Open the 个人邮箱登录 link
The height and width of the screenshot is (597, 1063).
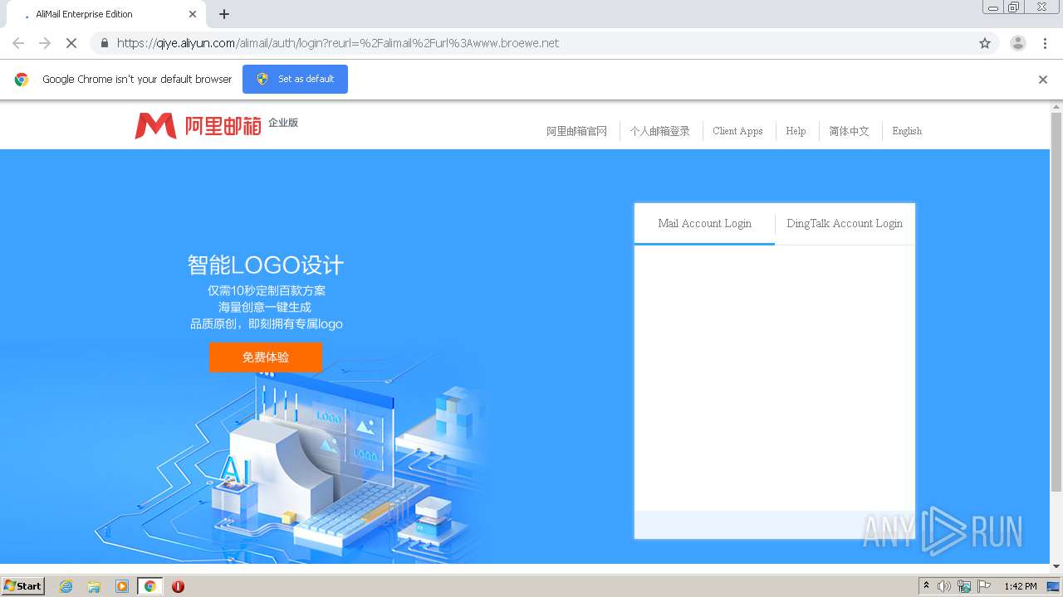coord(659,131)
